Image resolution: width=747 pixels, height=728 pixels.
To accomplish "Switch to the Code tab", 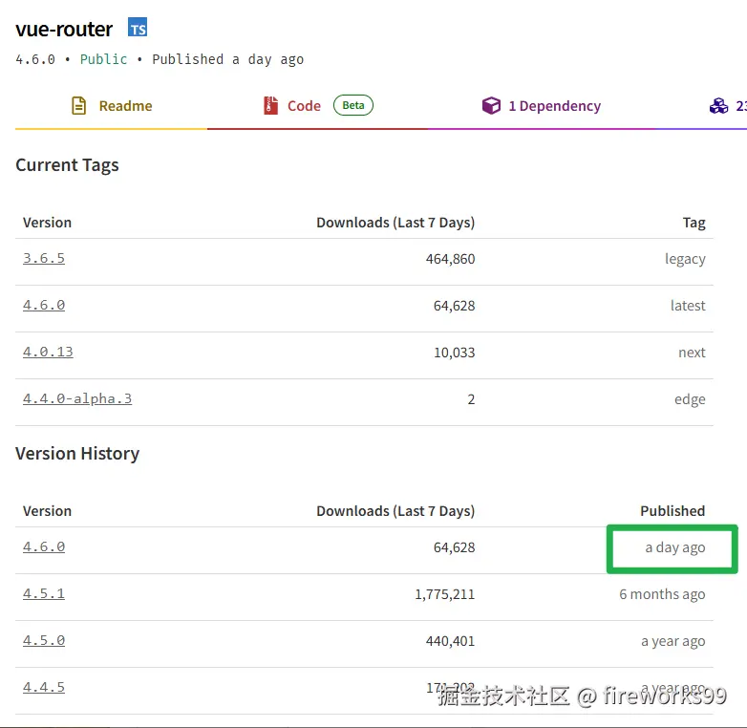I will point(318,106).
